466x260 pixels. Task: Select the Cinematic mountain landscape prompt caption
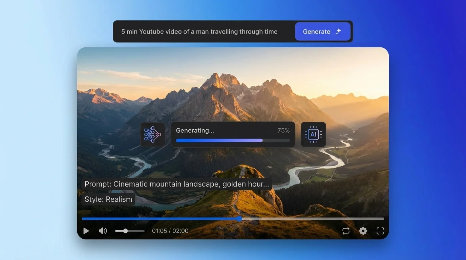point(176,184)
